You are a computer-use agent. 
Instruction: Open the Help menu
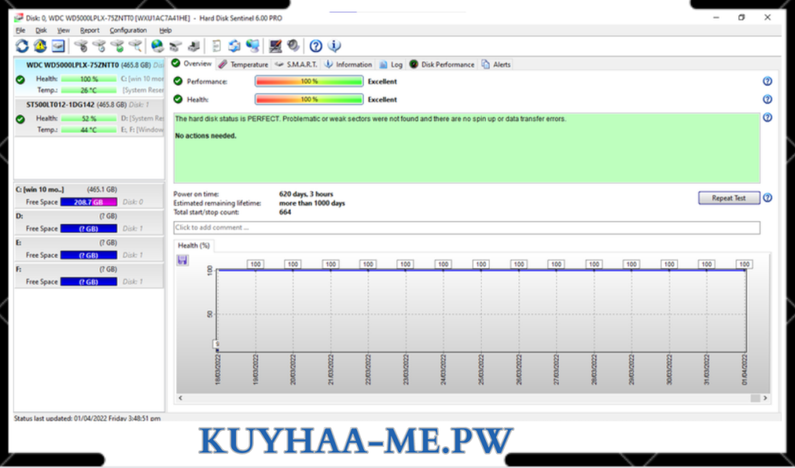click(x=165, y=30)
